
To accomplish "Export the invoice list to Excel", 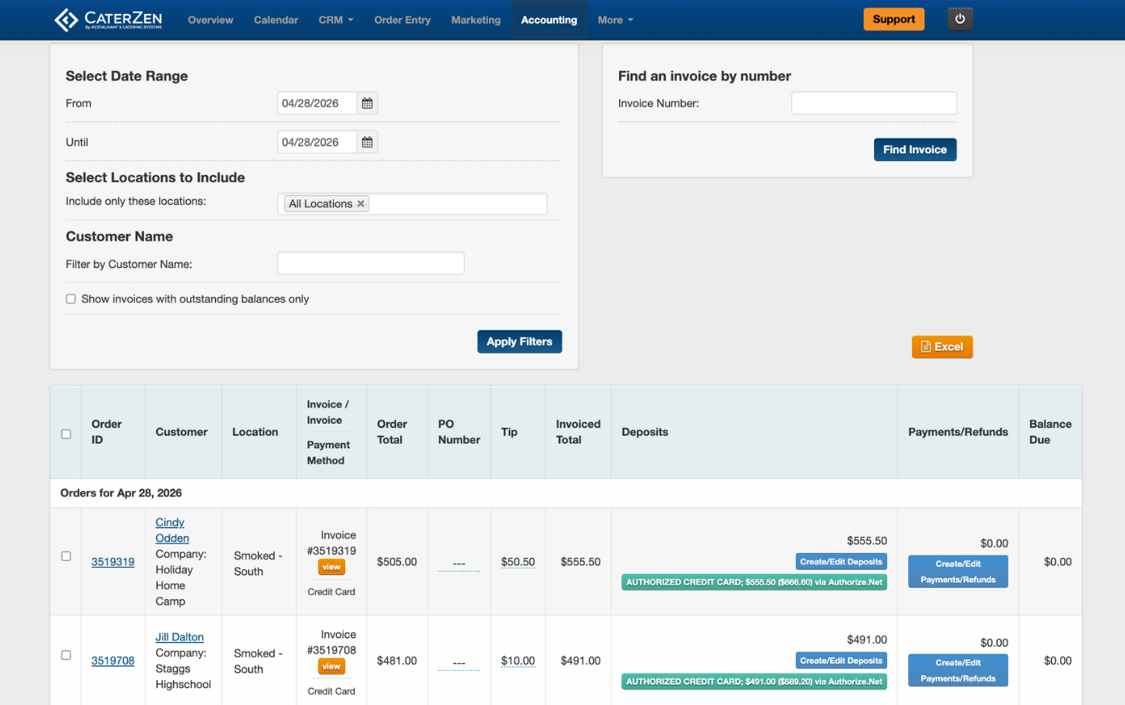I will coord(942,347).
